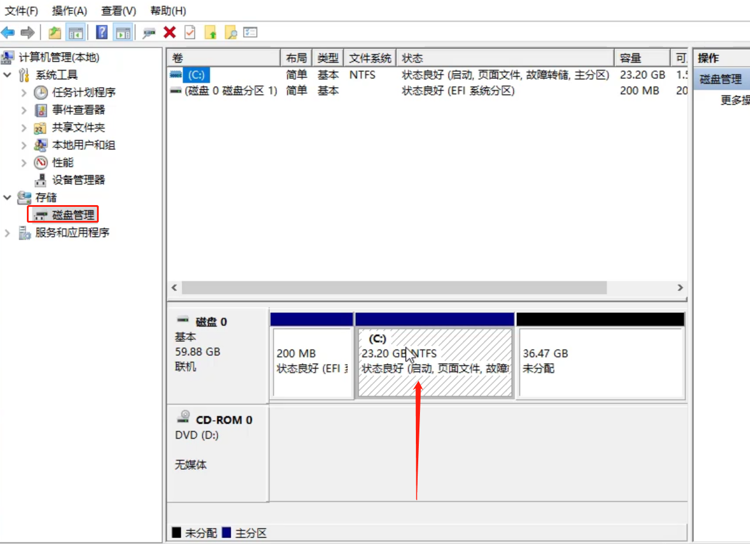Open the 文件(F) menu
Screen dimensions: 750x544
coord(22,11)
